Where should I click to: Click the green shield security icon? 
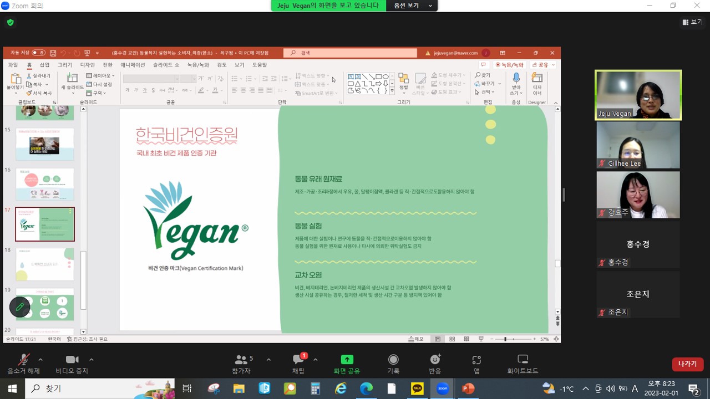(10, 23)
